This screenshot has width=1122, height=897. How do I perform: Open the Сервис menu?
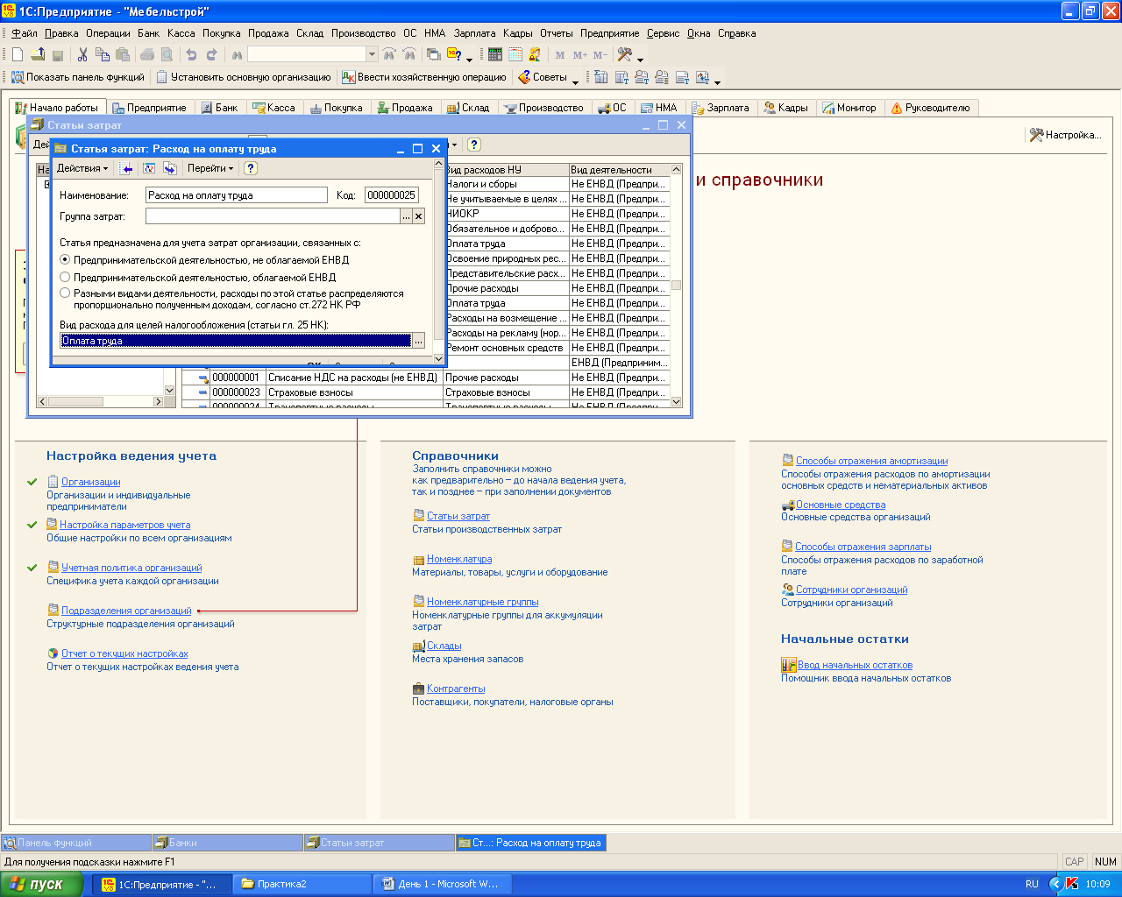click(x=663, y=33)
